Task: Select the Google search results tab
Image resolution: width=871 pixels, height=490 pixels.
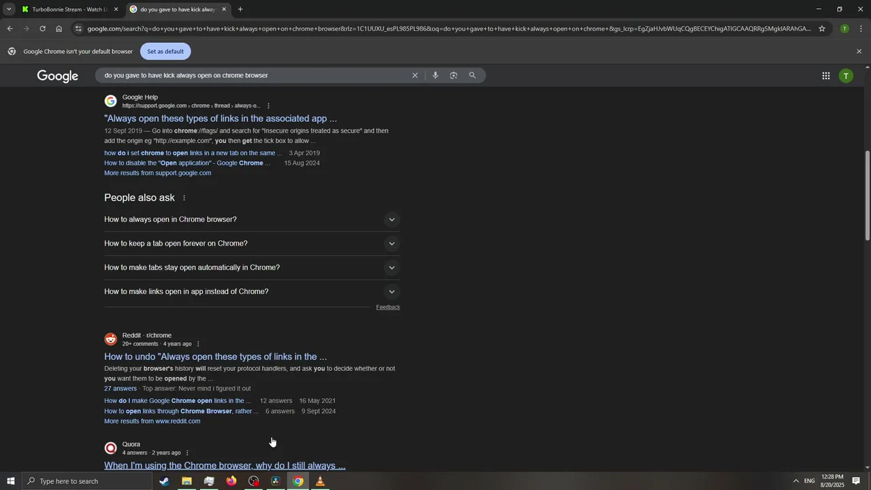Action: [x=178, y=10]
